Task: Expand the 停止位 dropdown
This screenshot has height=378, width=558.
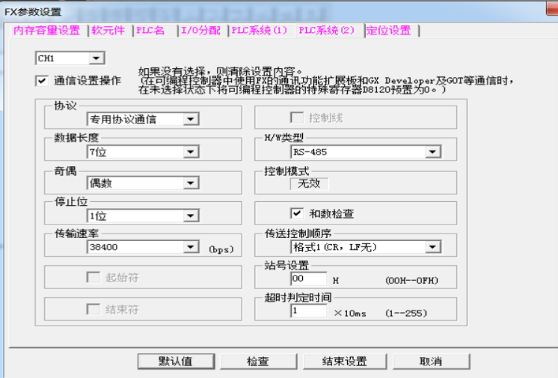Action: pyautogui.click(x=191, y=216)
